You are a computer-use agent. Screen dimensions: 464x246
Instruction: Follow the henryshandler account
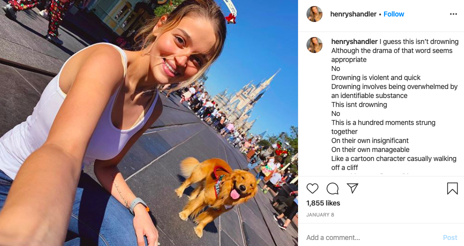393,14
